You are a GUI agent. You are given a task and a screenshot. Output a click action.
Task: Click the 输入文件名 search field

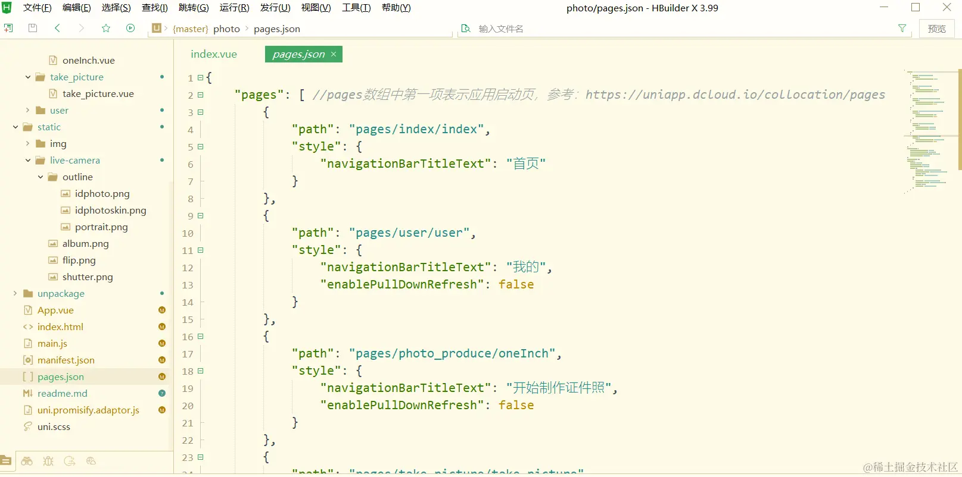(x=685, y=29)
